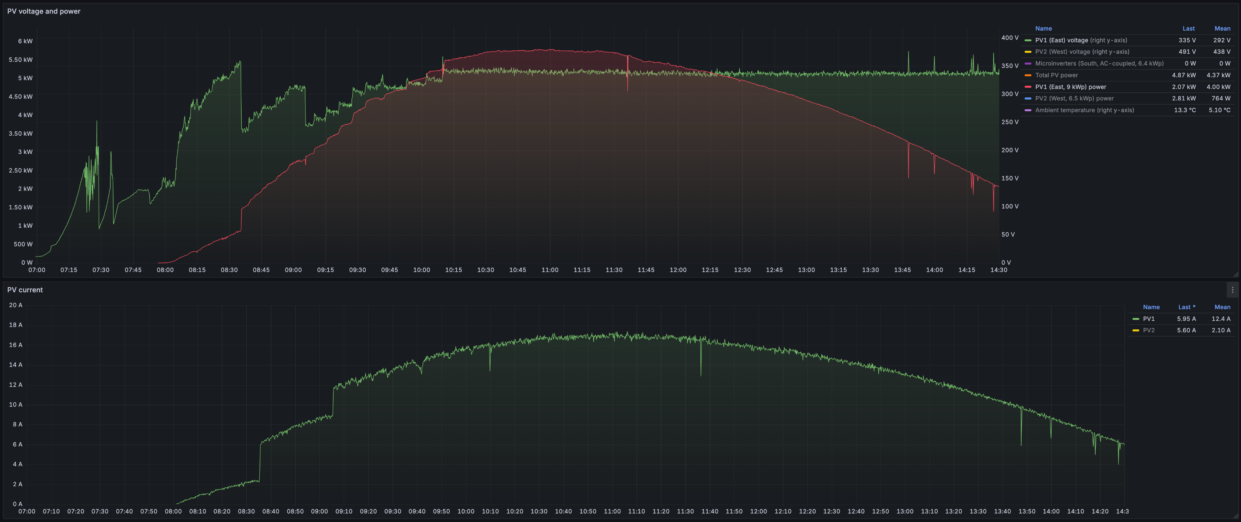Click the orange Total PV power color swatch
1241x522 pixels.
[x=1027, y=75]
